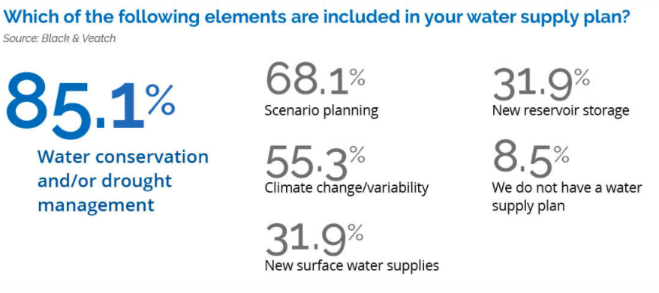The width and height of the screenshot is (659, 293).
Task: Select the 68.1% statistic
Action: click(x=315, y=79)
